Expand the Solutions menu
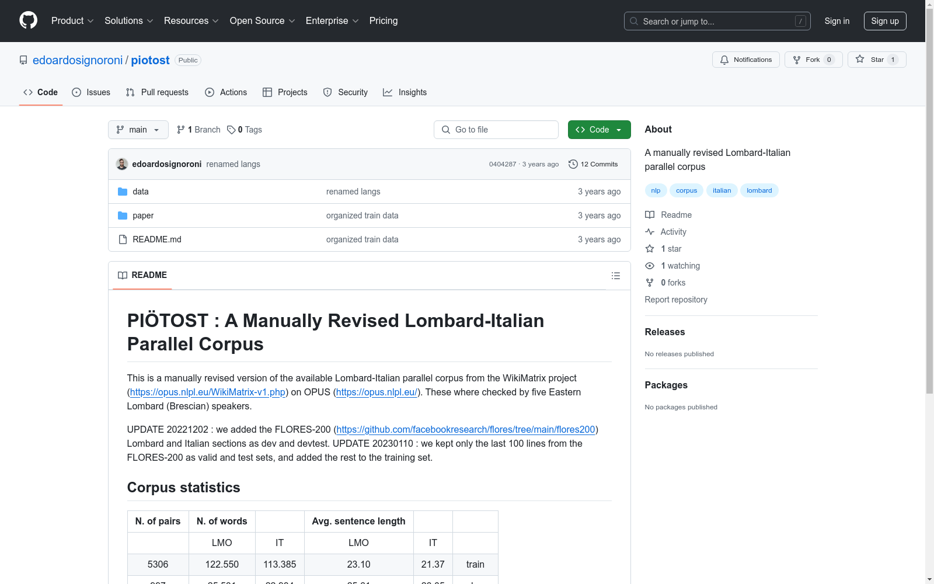934x584 pixels. coord(129,20)
